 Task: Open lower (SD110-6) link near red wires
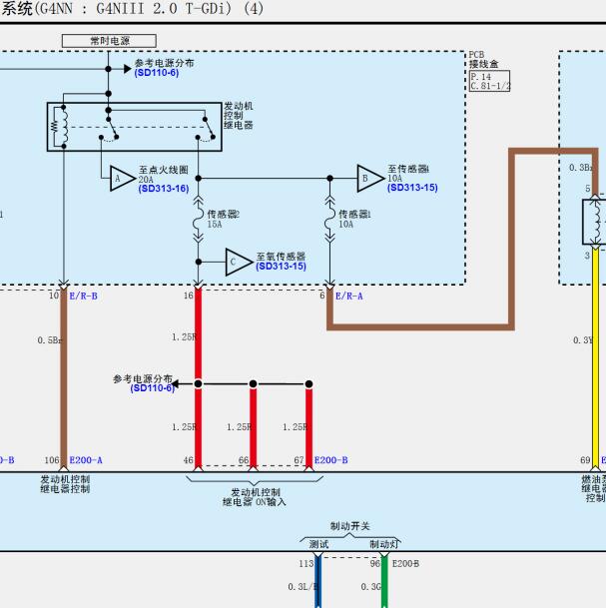[x=153, y=387]
